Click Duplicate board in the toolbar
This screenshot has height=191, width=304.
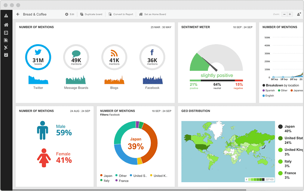pos(91,14)
